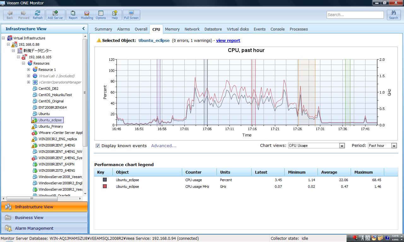Select the WIN2008R2STD_64ENG VM

[x=57, y=170]
